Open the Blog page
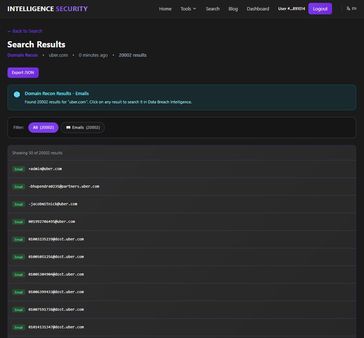This screenshot has height=338, width=364. (233, 9)
